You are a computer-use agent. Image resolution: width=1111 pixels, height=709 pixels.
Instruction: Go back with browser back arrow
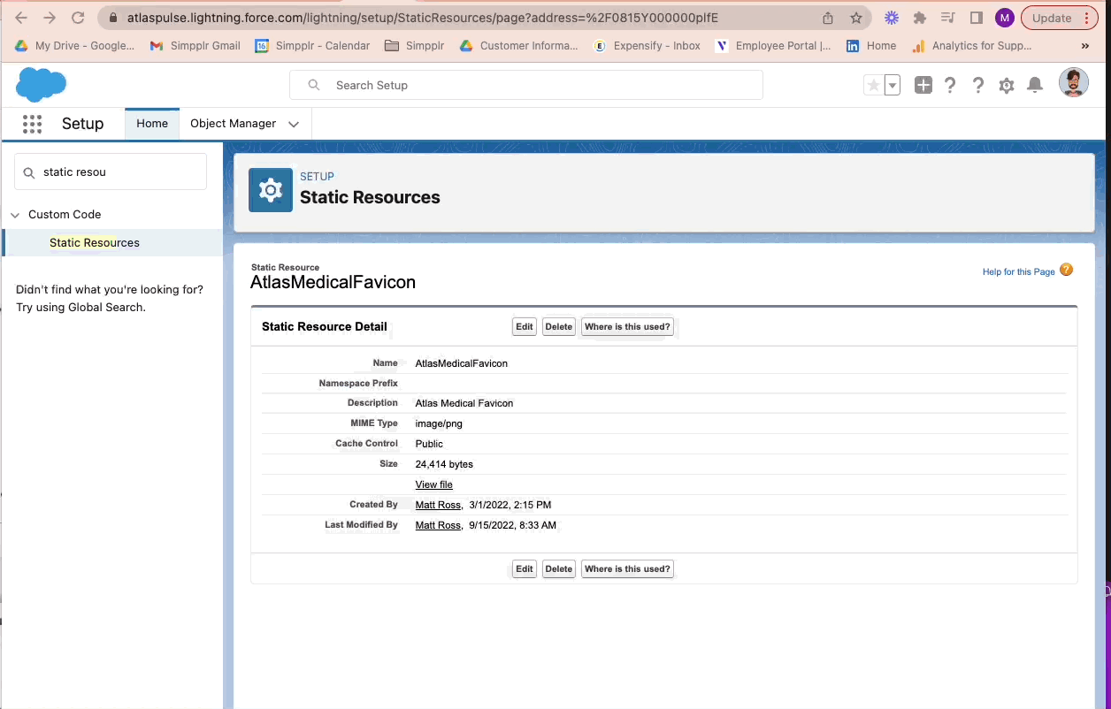tap(21, 18)
